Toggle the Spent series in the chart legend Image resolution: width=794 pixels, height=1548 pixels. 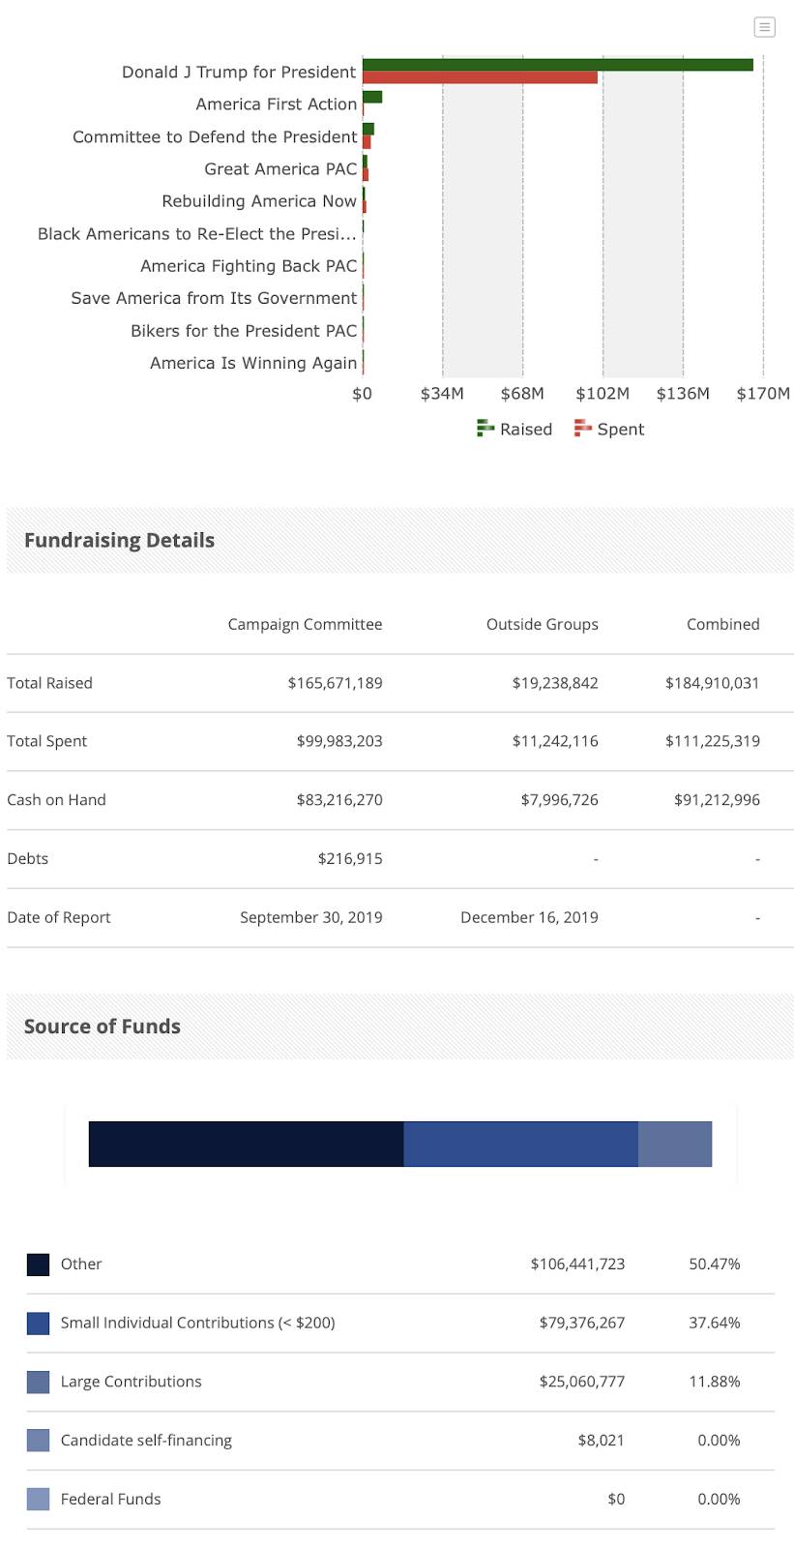pos(609,429)
